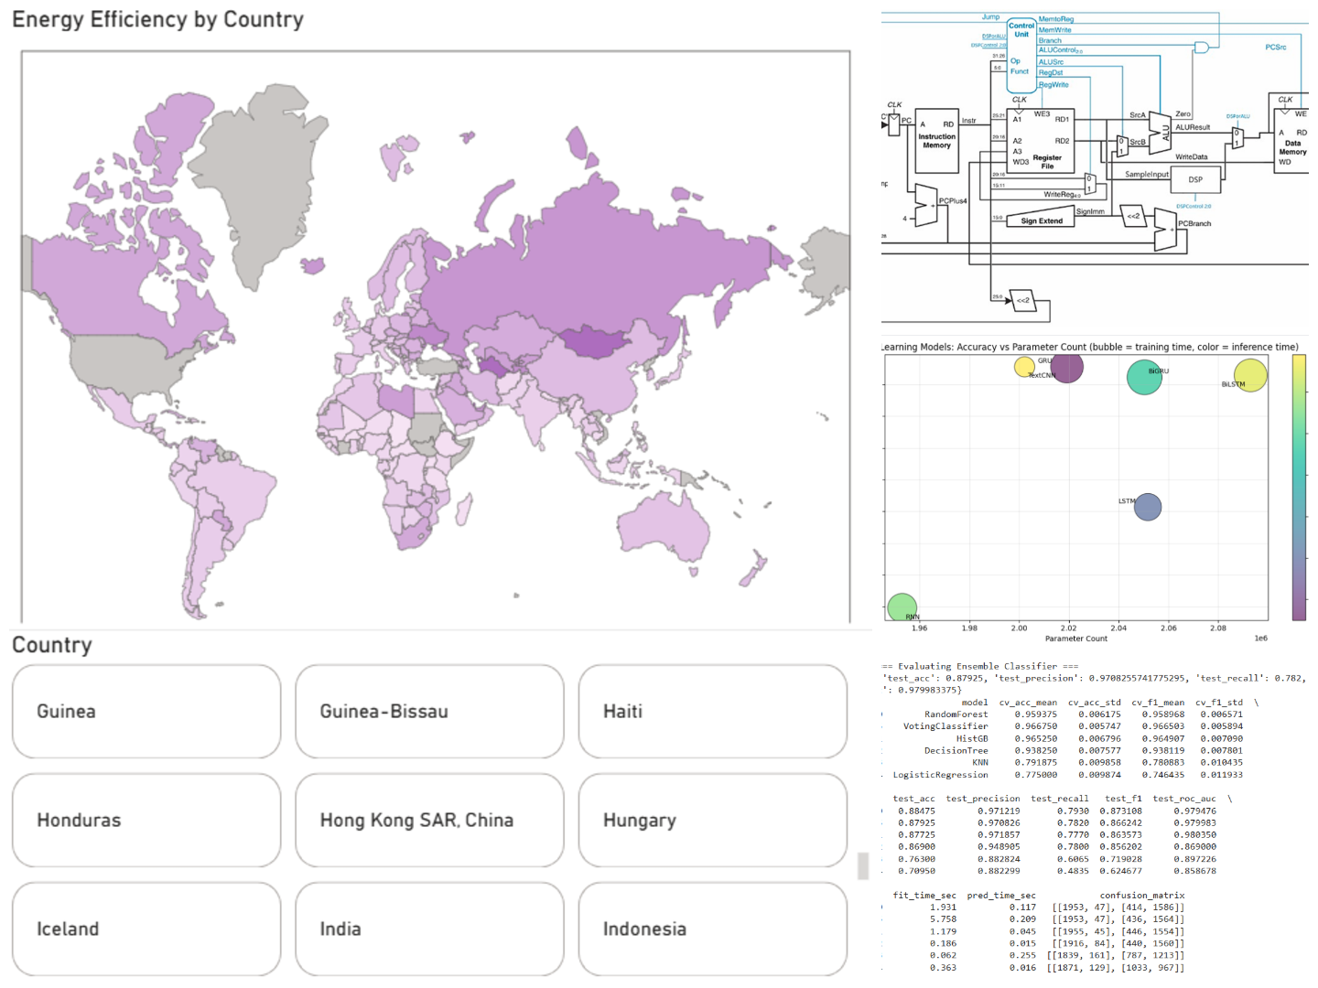The height and width of the screenshot is (988, 1318).
Task: Filter by Hungary
Action: pyautogui.click(x=712, y=821)
